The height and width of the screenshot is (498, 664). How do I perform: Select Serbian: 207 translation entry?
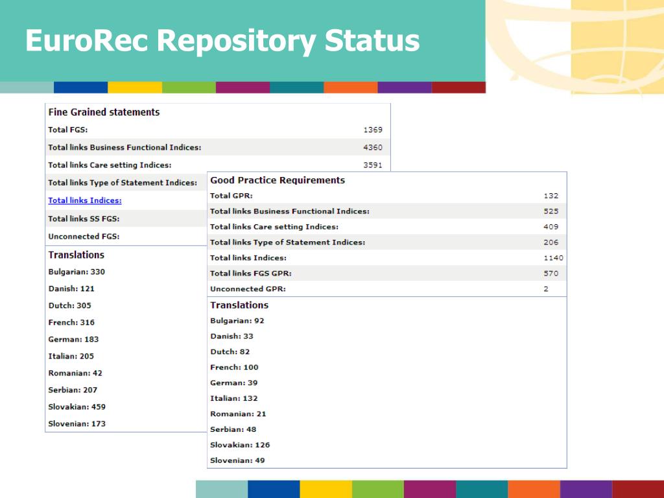click(x=73, y=390)
